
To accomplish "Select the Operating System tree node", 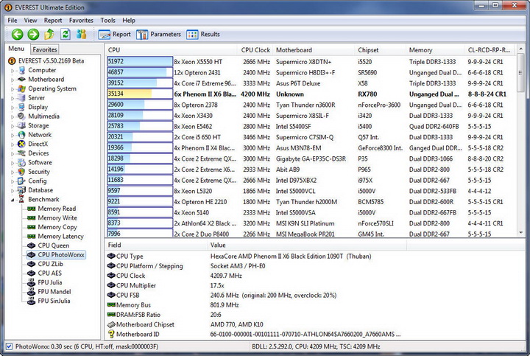I will (x=47, y=88).
